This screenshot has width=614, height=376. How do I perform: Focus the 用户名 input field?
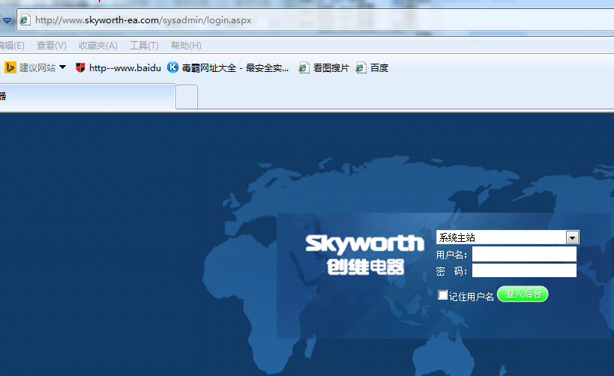pos(524,254)
